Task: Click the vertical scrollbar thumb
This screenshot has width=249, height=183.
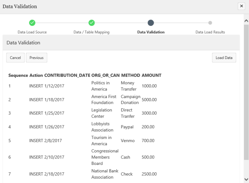Action: click(246, 92)
